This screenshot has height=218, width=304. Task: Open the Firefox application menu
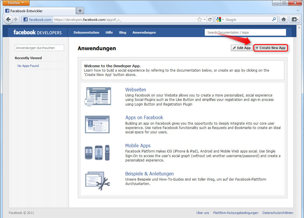[16, 3]
